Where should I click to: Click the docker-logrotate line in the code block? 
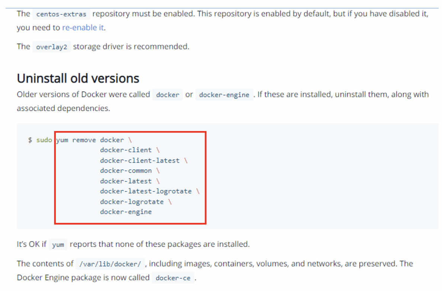(132, 202)
